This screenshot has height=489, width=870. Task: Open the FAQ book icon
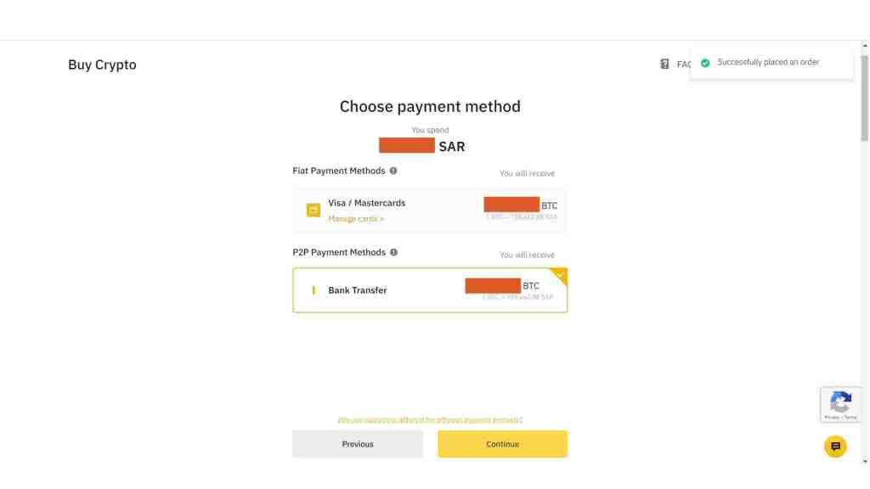[665, 64]
